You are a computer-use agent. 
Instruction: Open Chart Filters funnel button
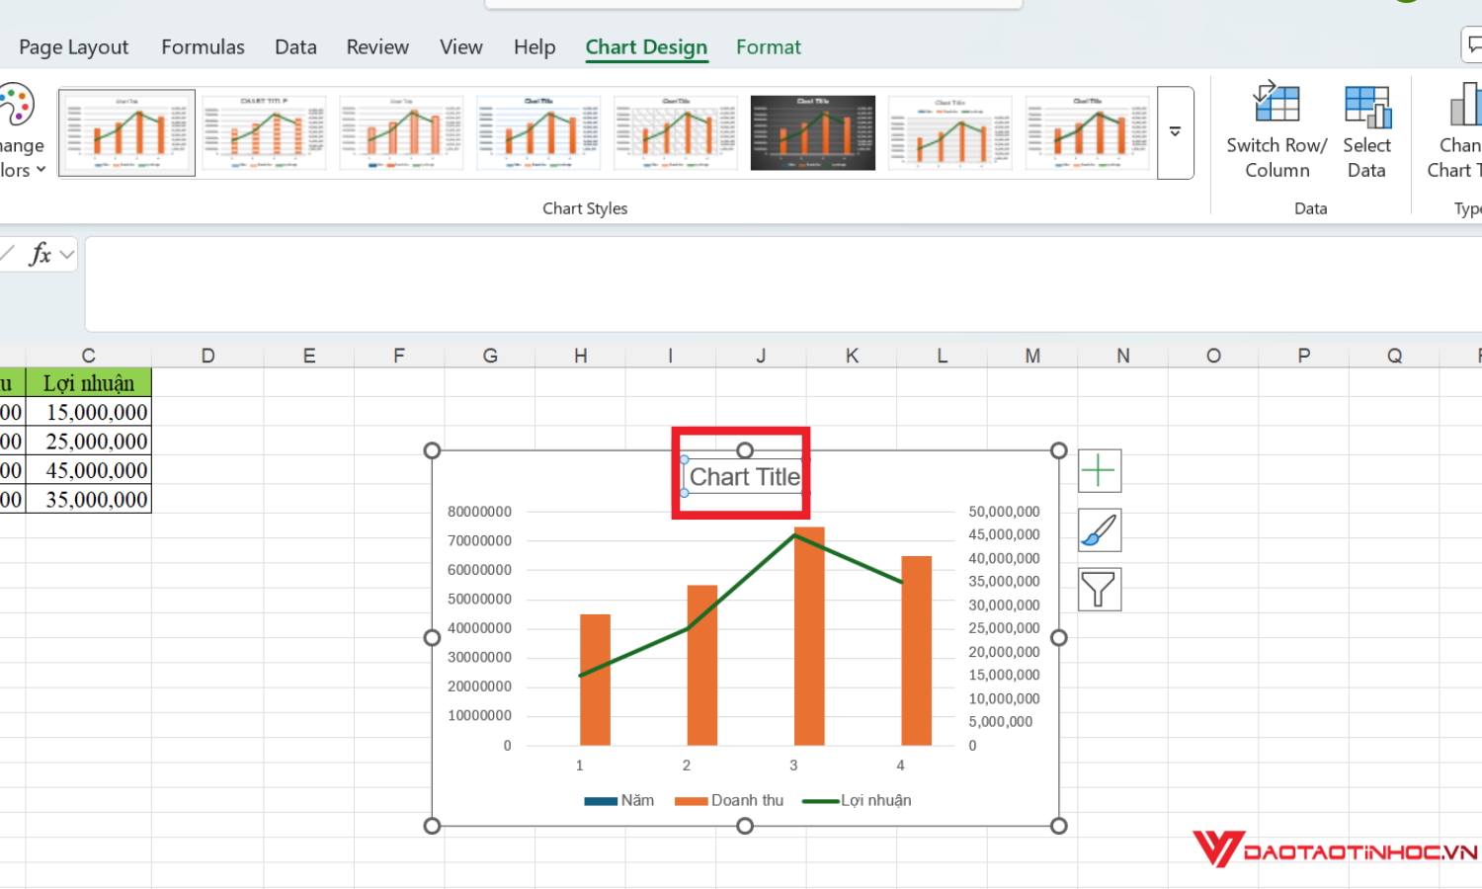1099,590
